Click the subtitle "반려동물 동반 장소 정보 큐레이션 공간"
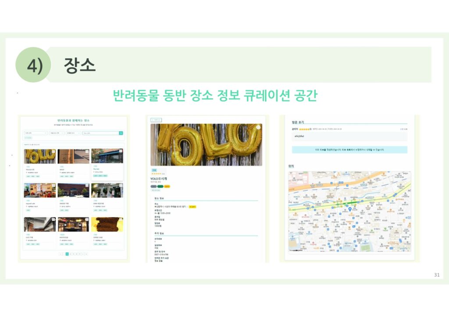449x317 pixels. (x=215, y=95)
